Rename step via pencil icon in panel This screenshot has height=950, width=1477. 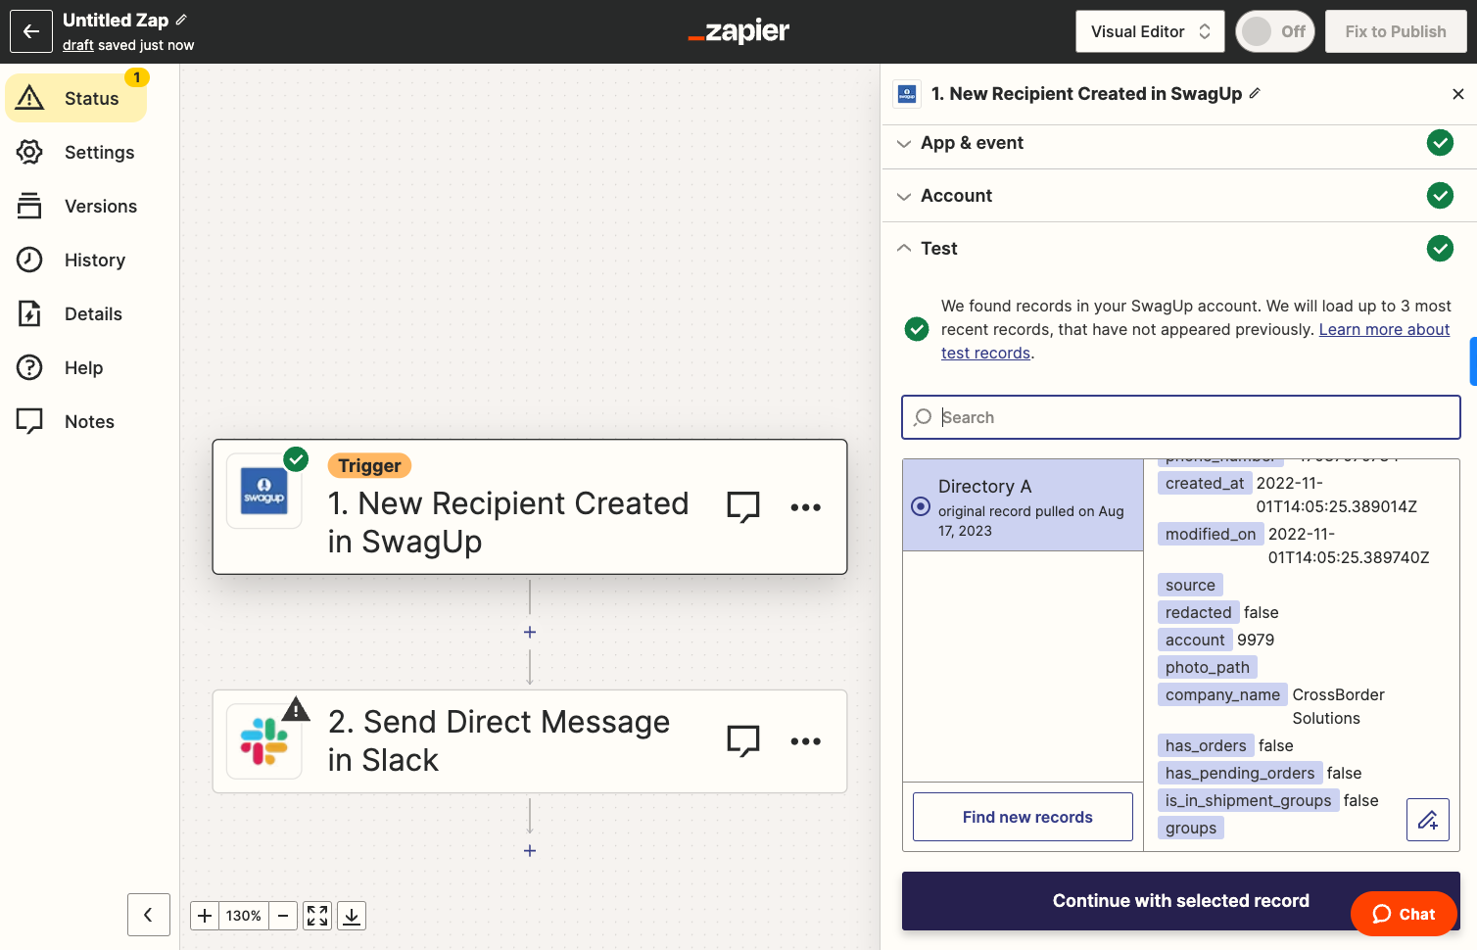point(1255,93)
